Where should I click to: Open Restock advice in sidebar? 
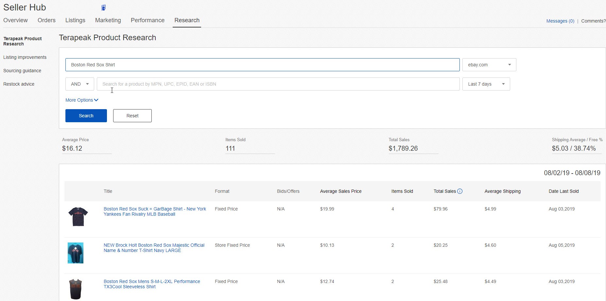(x=19, y=84)
